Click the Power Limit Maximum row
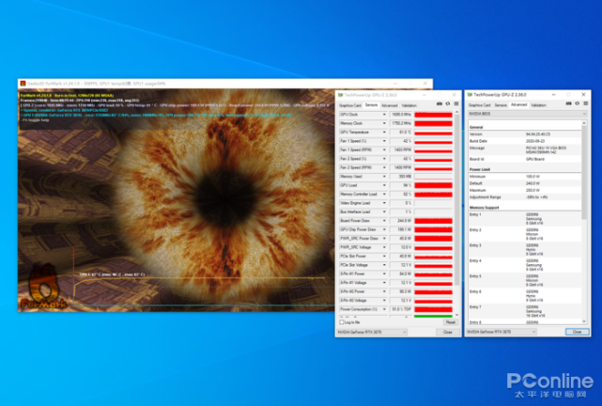Viewport: 602px width, 406px height. [525, 190]
